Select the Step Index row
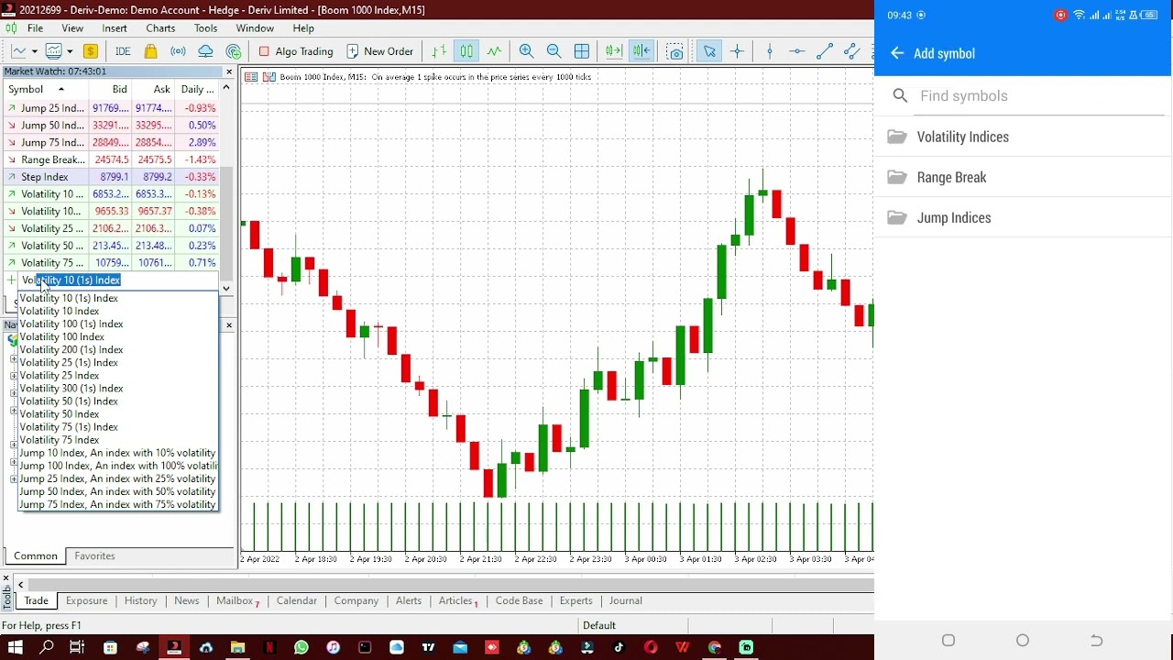Screen dimensions: 1173x660 point(111,177)
